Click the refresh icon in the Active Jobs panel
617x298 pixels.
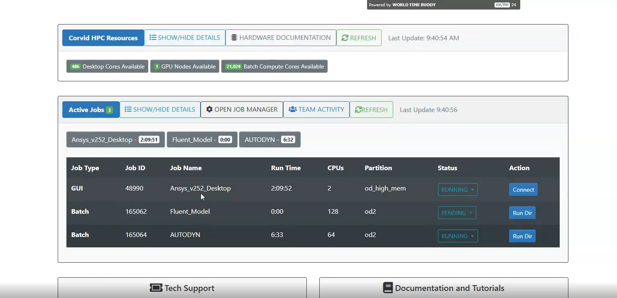(357, 110)
